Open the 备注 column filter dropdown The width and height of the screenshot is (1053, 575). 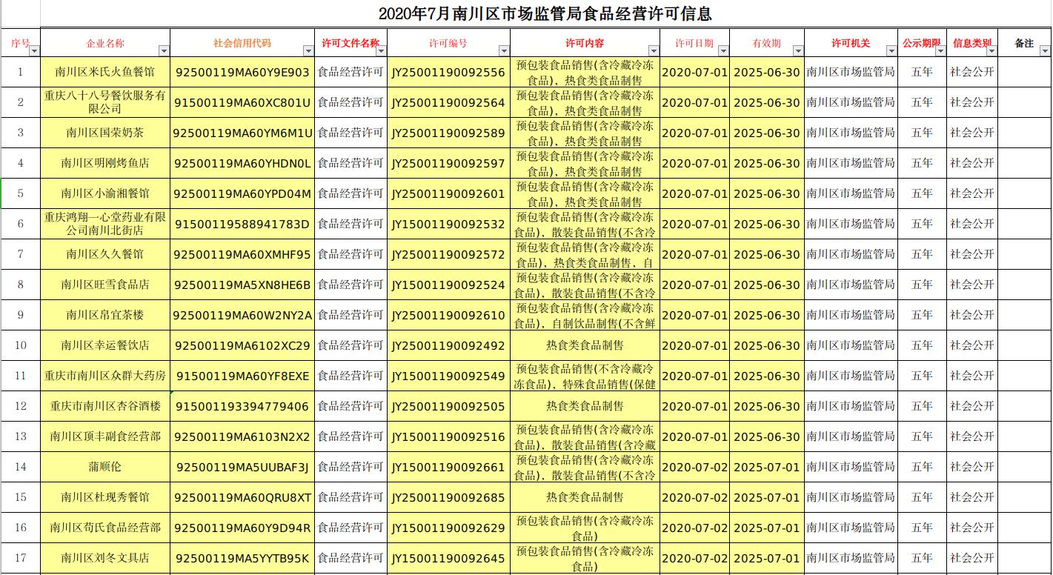[1044, 51]
